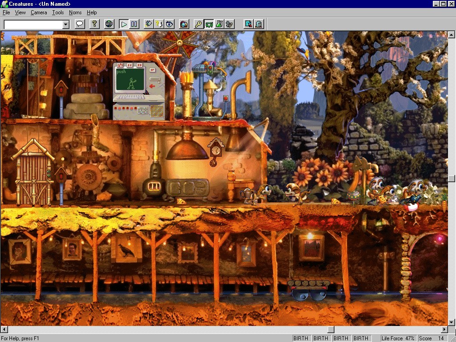Viewport: 456px width, 342px height.
Task: Click the fast-forward button on the computer top
Action: [x=139, y=65]
